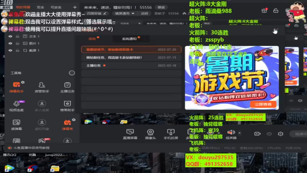Open the 词 tool icon in toolbox
307x173 pixels.
(x=17, y=141)
